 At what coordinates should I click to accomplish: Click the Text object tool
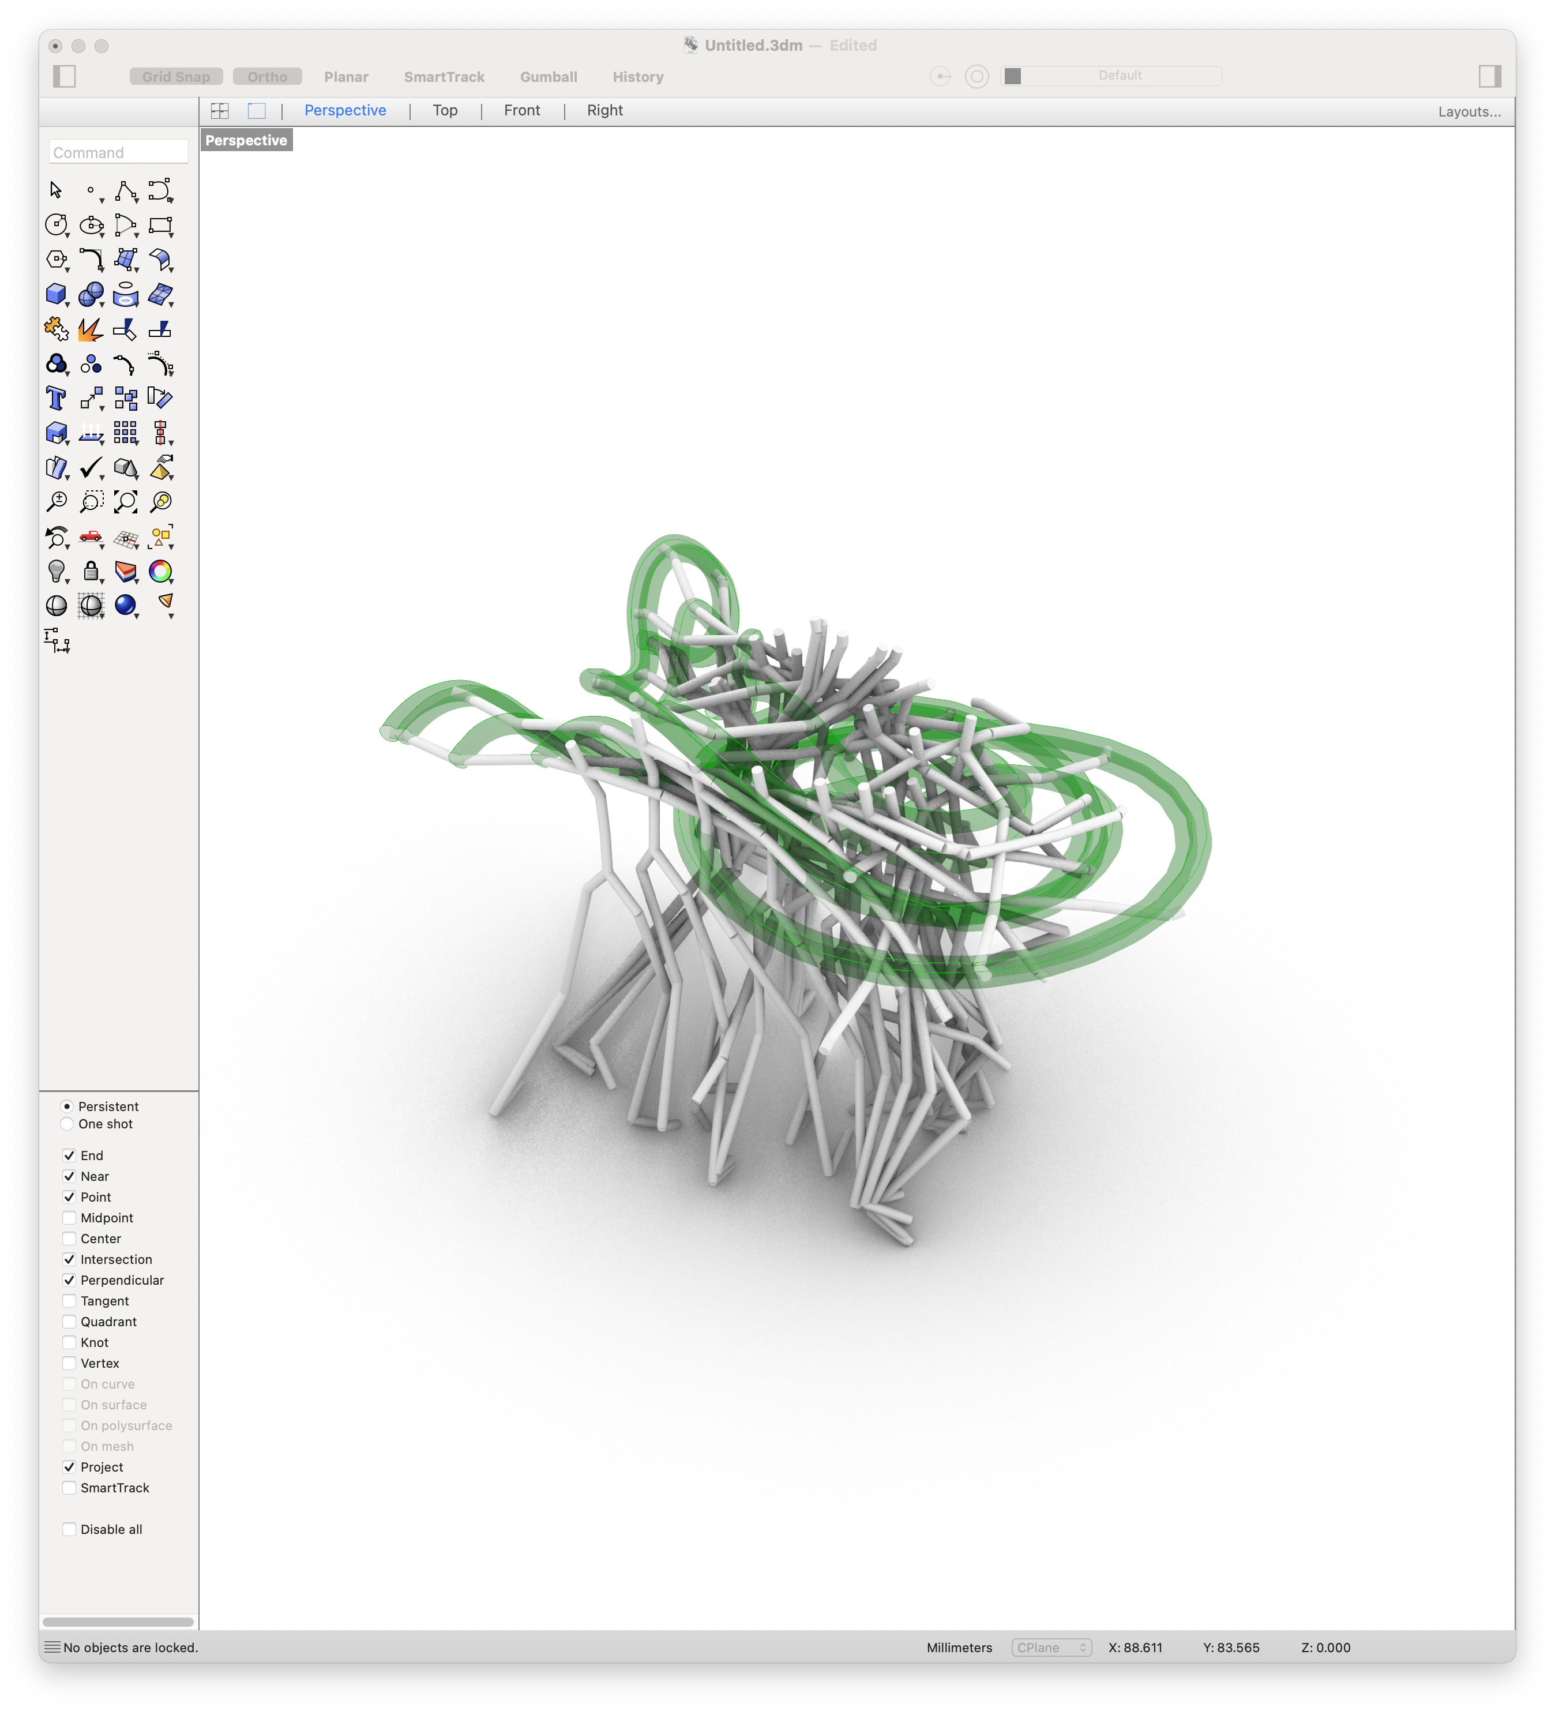click(x=55, y=398)
